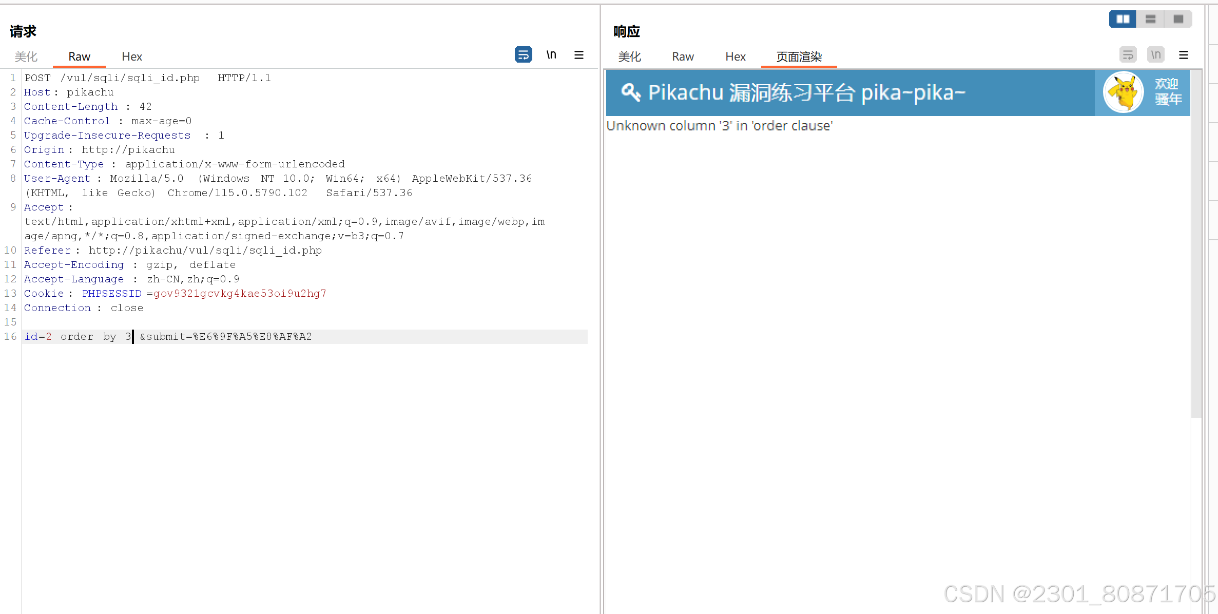
Task: Open response Hex tab
Action: 735,56
